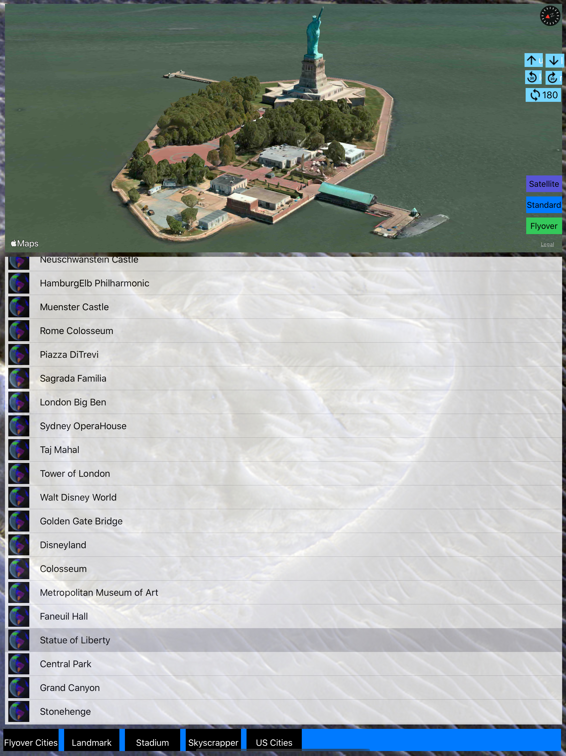The height and width of the screenshot is (756, 566).
Task: Tap globe icon beside Walt Disney World
Action: point(19,497)
